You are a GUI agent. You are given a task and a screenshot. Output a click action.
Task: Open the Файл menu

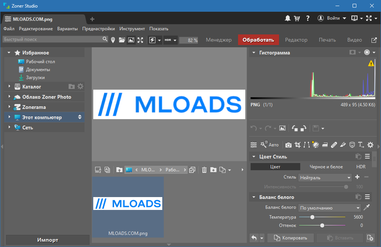(9, 29)
